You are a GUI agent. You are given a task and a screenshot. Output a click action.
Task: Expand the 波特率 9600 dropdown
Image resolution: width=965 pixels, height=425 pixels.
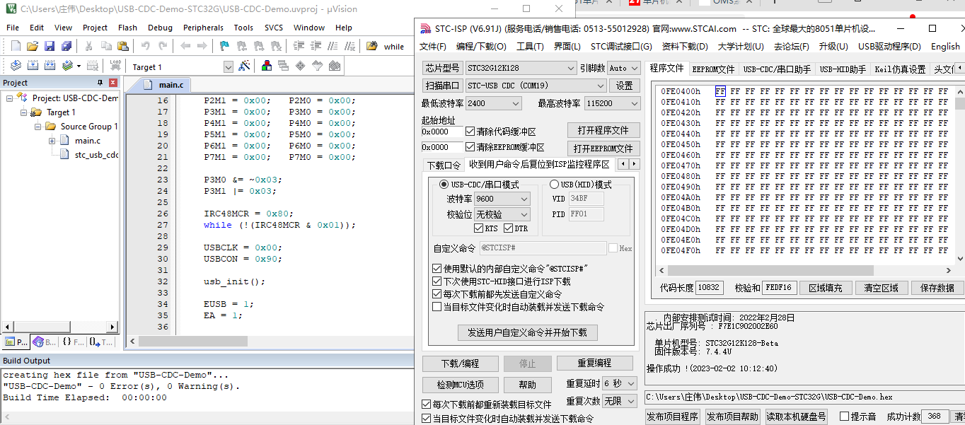pyautogui.click(x=502, y=199)
